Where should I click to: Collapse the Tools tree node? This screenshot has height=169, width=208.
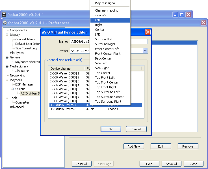coord(7,98)
